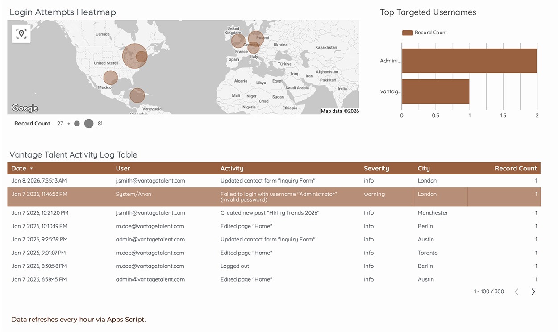Screen dimensions: 558x332
Task: Select the map bubble over Poland
Action: (256, 38)
